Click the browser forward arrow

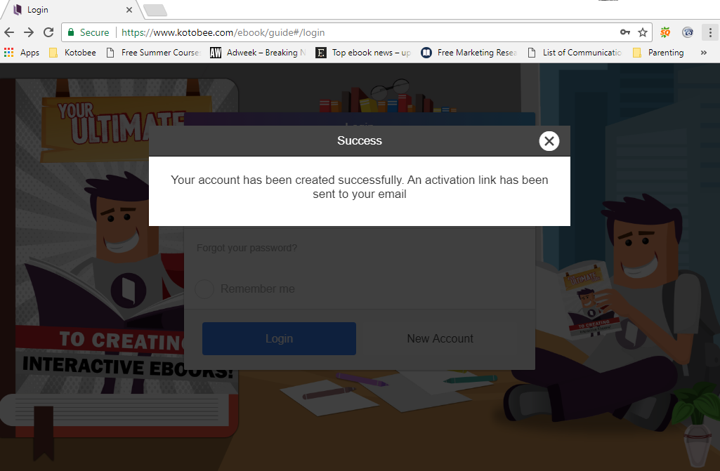point(29,32)
